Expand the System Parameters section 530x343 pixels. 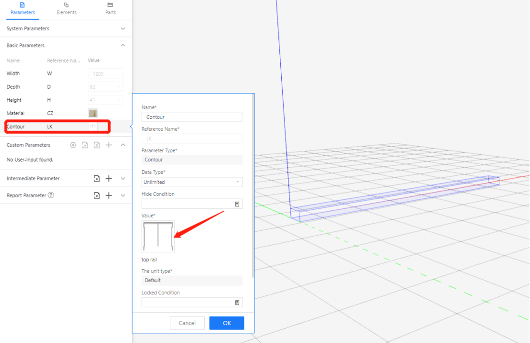(123, 29)
